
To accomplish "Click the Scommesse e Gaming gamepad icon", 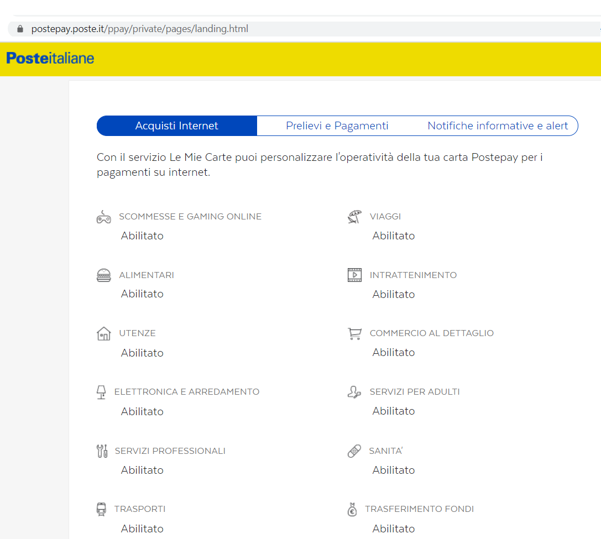I will [103, 217].
